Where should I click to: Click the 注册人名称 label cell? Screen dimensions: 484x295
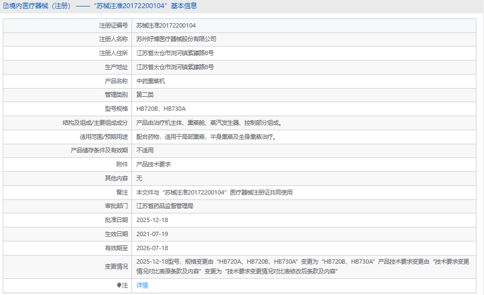[x=67, y=39]
